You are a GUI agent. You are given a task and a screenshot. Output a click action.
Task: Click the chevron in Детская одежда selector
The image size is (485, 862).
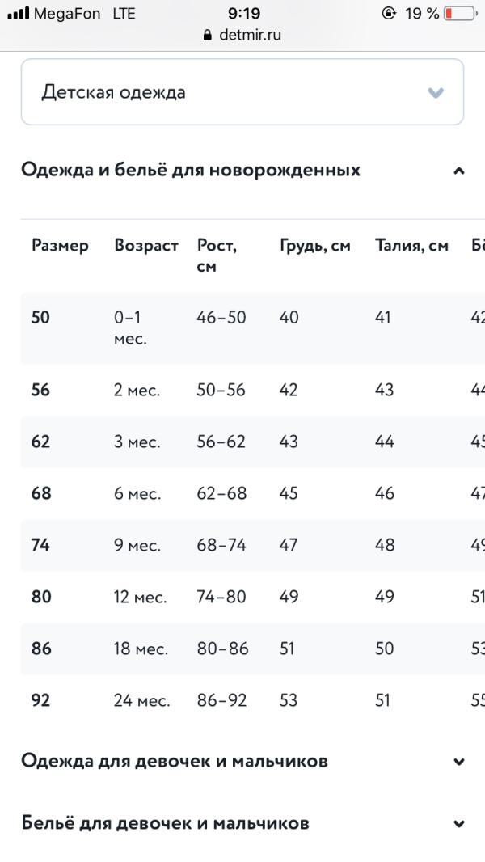coord(436,92)
